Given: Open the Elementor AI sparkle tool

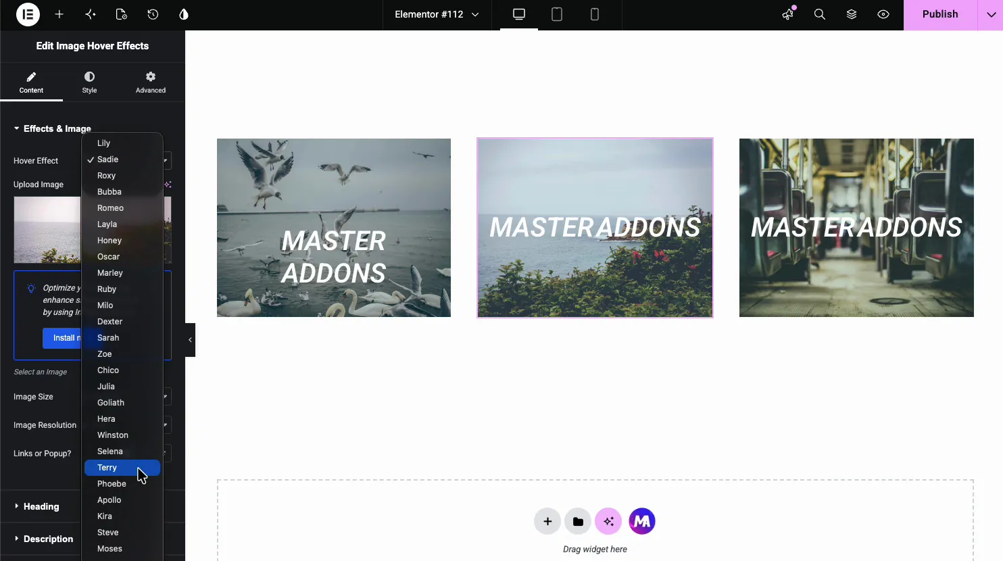Looking at the screenshot, I should (91, 14).
